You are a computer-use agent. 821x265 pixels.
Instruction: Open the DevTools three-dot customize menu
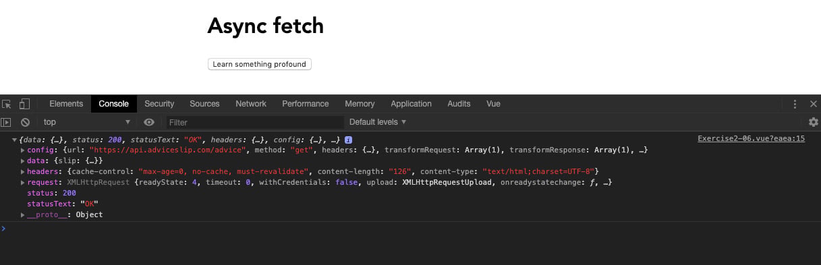coord(795,104)
